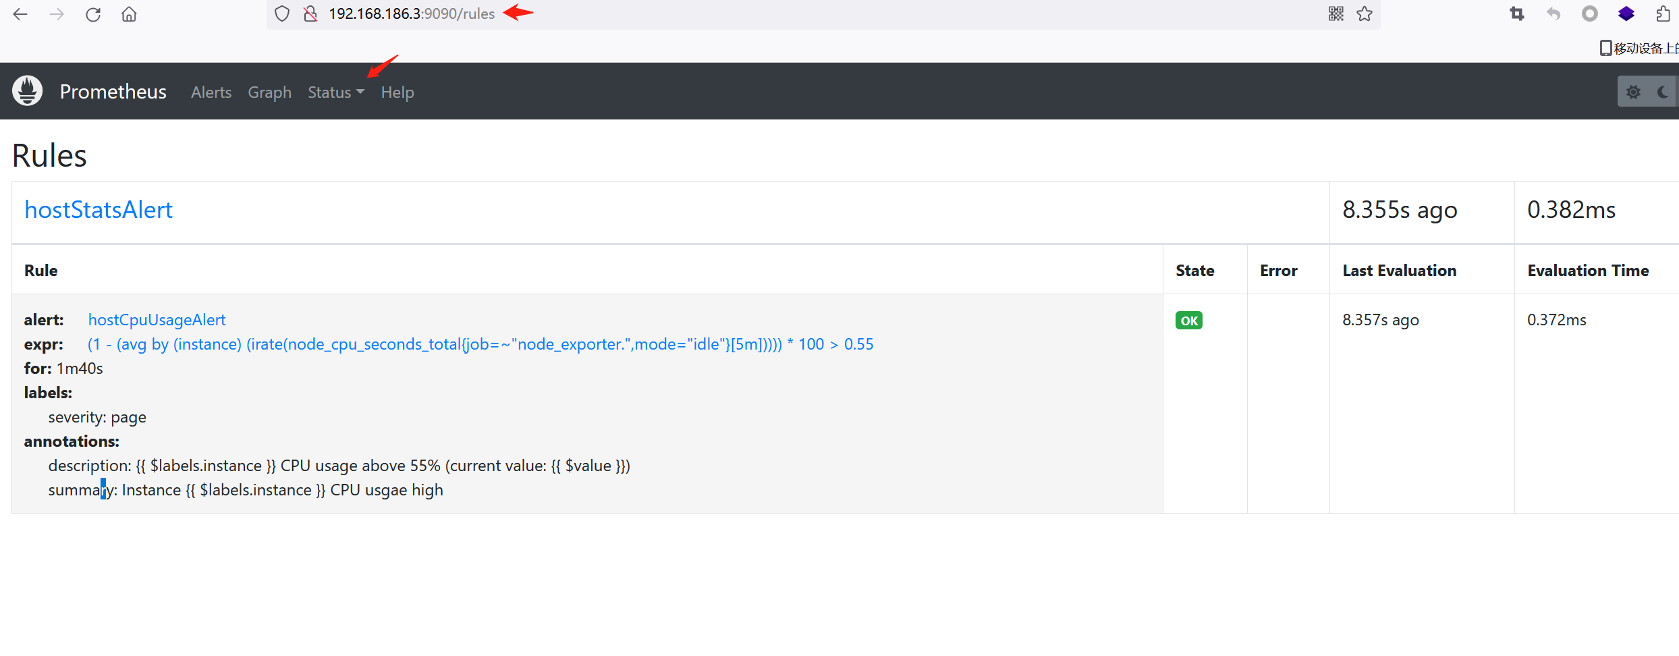Reload the Prometheus rules page
Image resolution: width=1679 pixels, height=656 pixels.
point(93,14)
